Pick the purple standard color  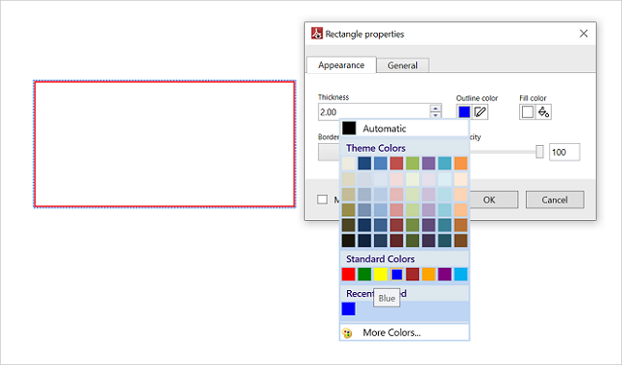coord(445,275)
